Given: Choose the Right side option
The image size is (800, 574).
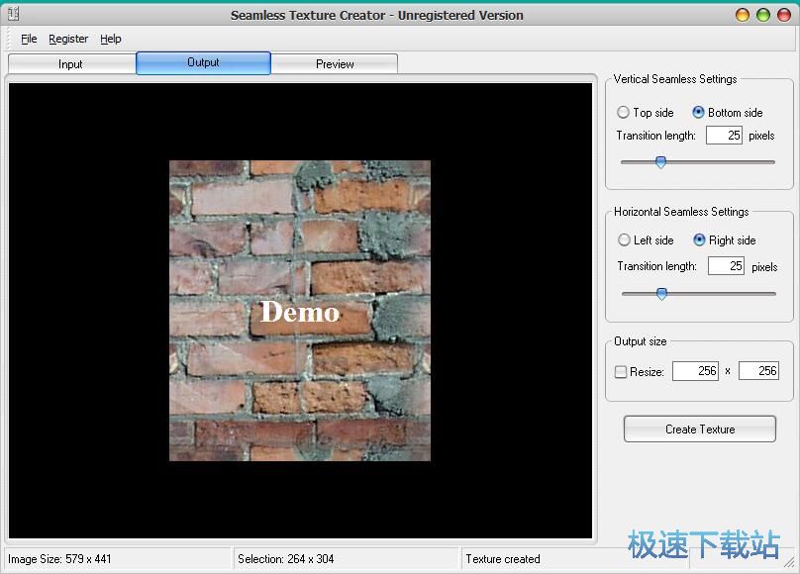Looking at the screenshot, I should click(x=700, y=240).
